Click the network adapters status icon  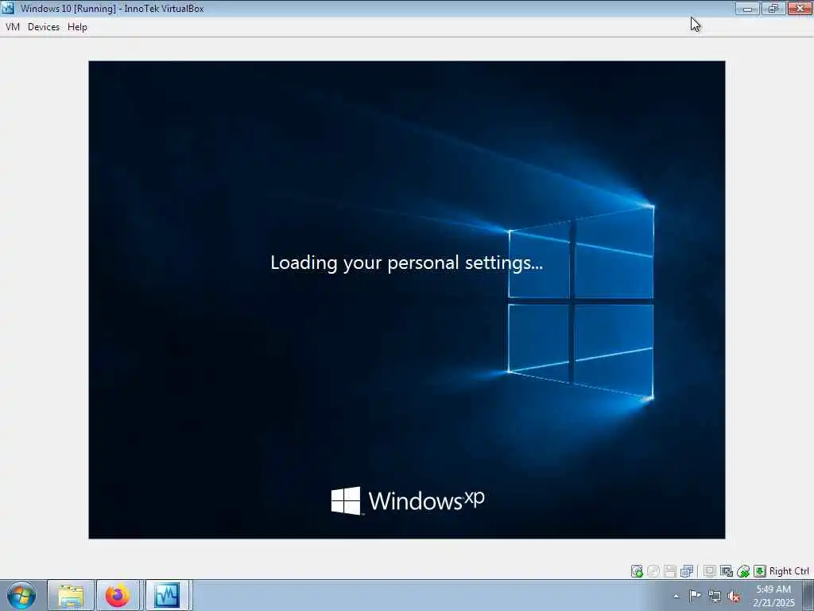(x=687, y=571)
